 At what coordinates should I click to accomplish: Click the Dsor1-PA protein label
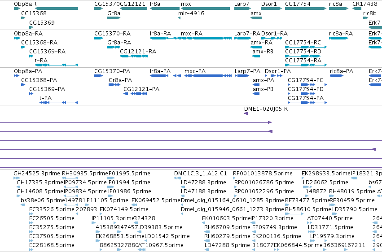[x=278, y=71]
